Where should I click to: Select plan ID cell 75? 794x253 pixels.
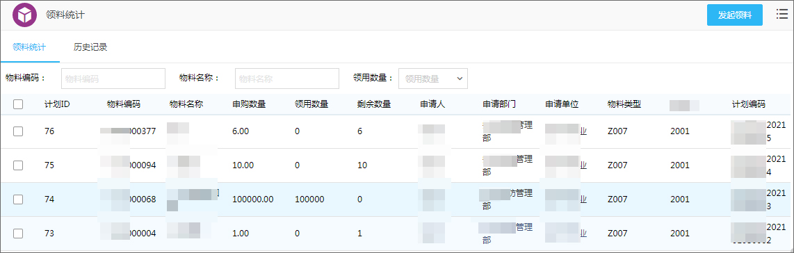point(49,165)
